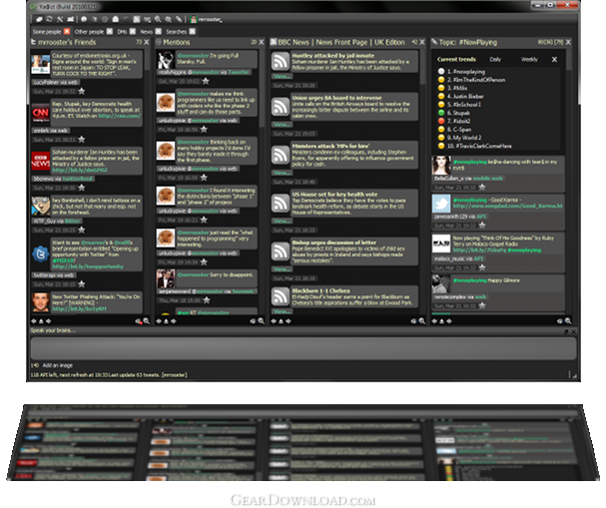Click trend 4. Justin Bieber

pos(465,97)
